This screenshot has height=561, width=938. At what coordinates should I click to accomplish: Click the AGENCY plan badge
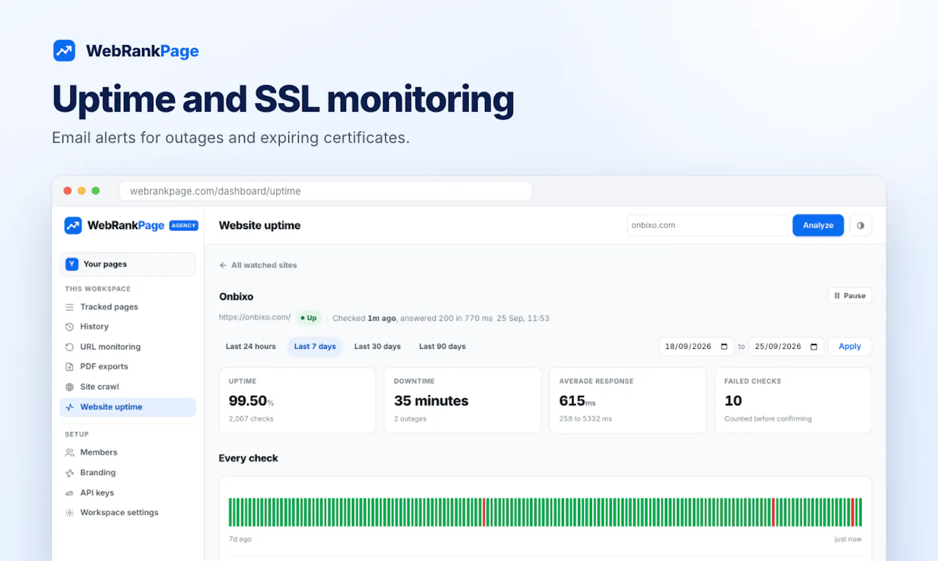click(x=184, y=226)
